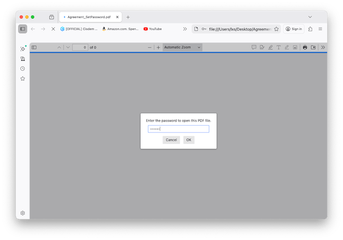Stop loading the page
This screenshot has width=343, height=240.
[53, 29]
